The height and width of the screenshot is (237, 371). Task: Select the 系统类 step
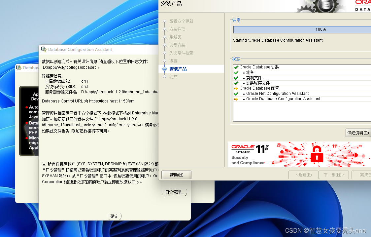click(175, 37)
